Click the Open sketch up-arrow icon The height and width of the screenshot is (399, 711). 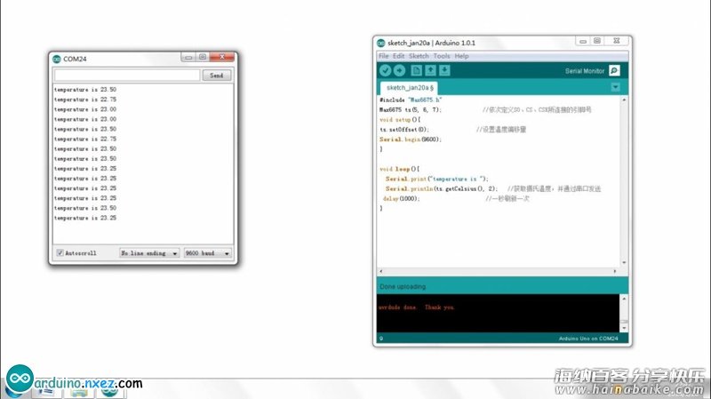click(x=430, y=70)
